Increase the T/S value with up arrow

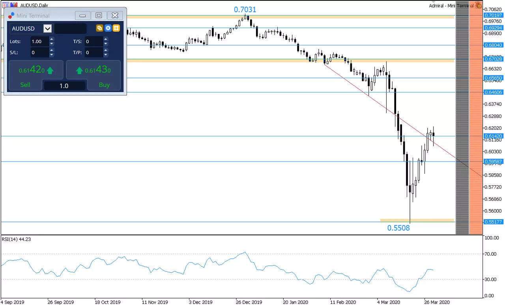point(106,39)
